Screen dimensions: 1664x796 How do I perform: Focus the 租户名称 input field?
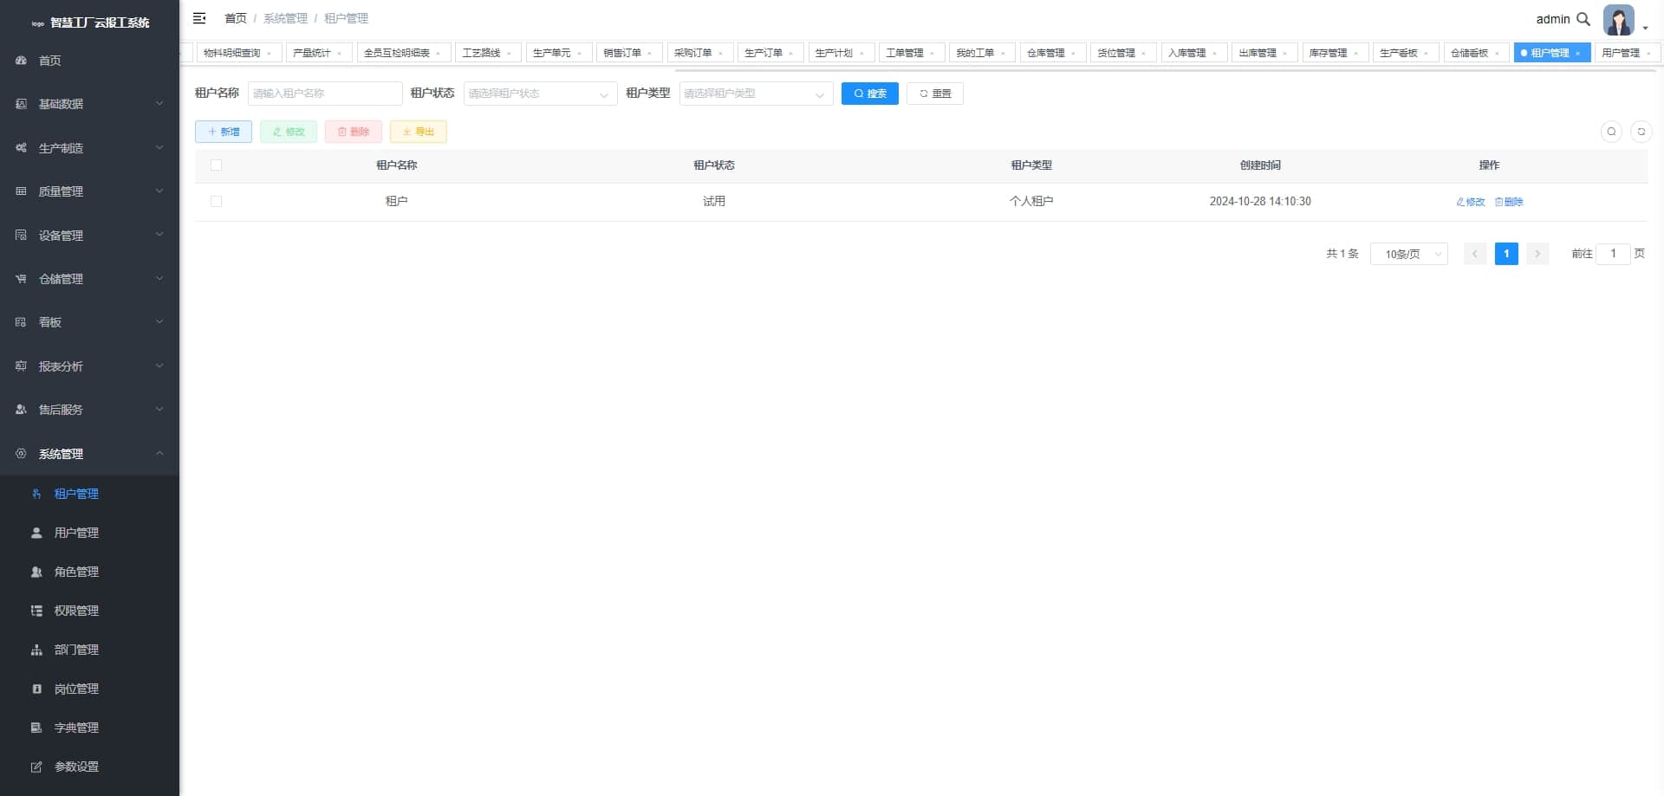coord(325,94)
